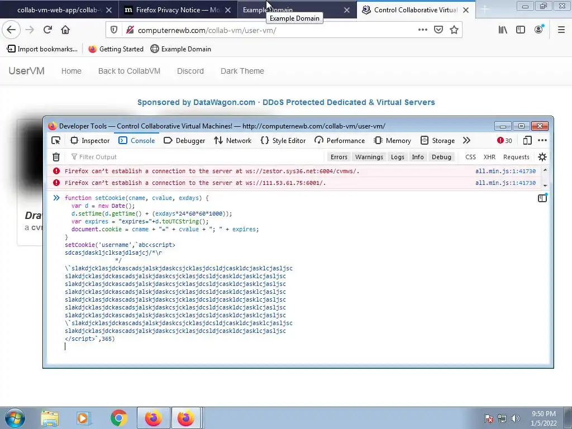Click the insecure connection lock icon
The image size is (572, 429).
[130, 30]
